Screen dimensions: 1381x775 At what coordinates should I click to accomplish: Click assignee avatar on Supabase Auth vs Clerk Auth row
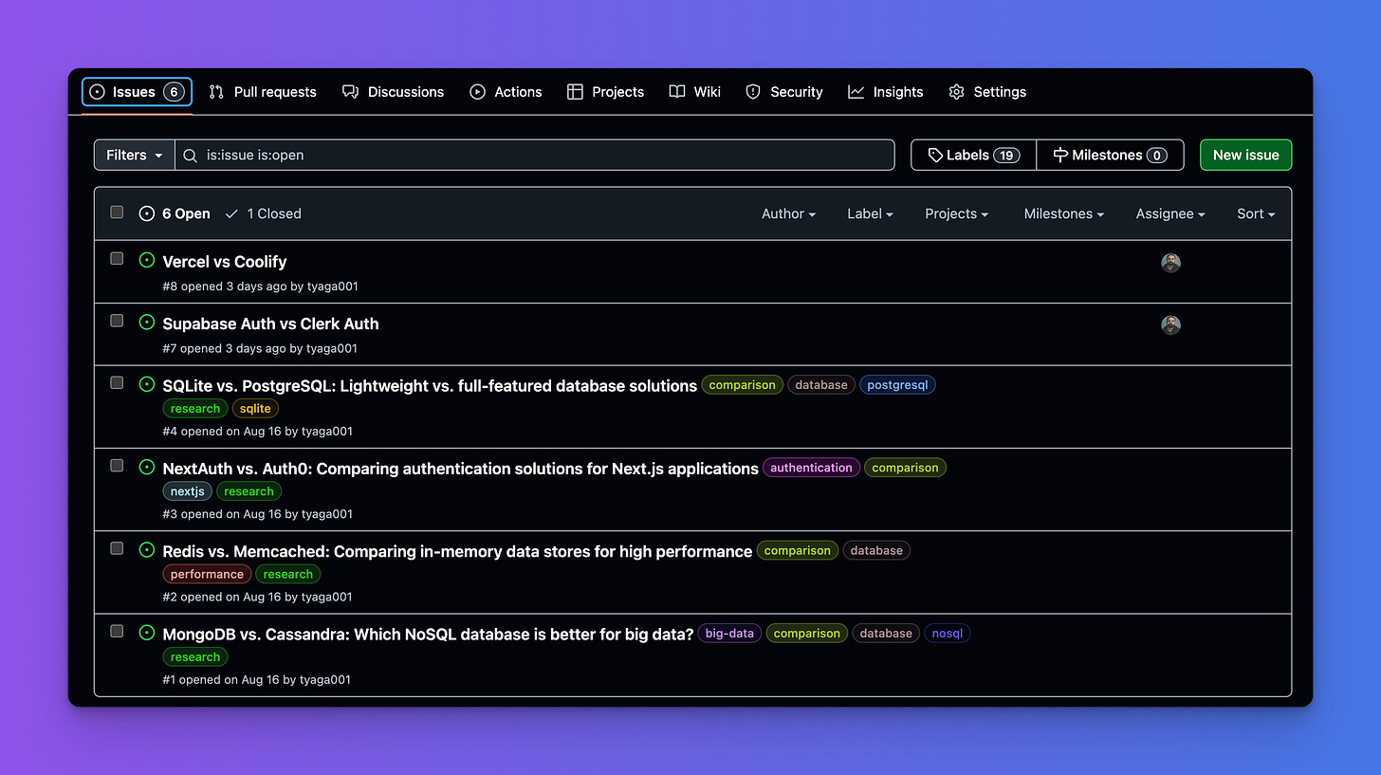coord(1170,324)
